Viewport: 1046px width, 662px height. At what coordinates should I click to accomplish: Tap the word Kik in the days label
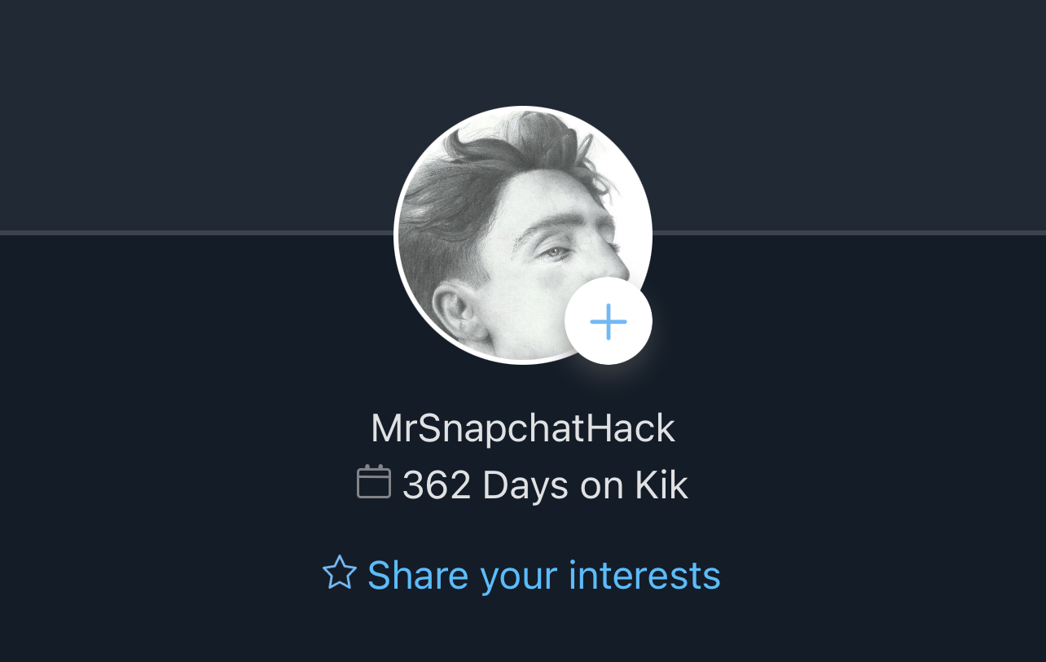pyautogui.click(x=661, y=485)
